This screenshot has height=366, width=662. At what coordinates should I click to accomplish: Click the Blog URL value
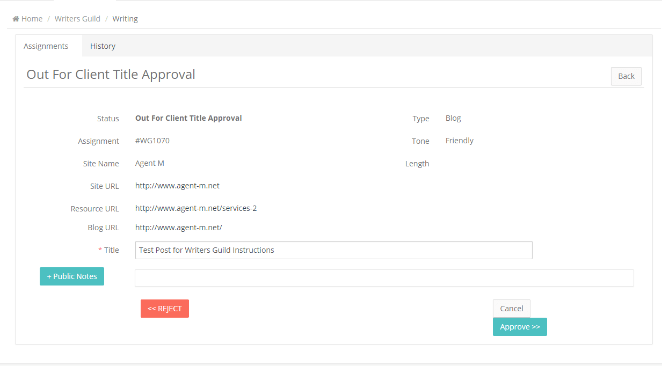[178, 228]
